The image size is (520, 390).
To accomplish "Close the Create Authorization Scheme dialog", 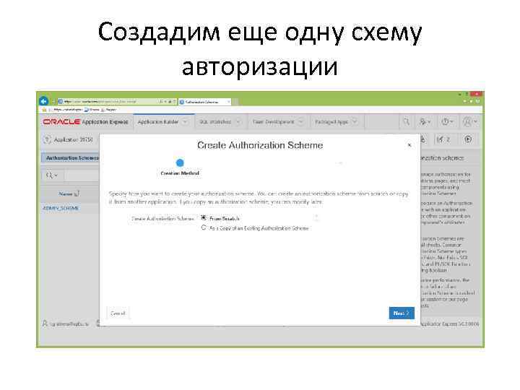I will pos(409,145).
